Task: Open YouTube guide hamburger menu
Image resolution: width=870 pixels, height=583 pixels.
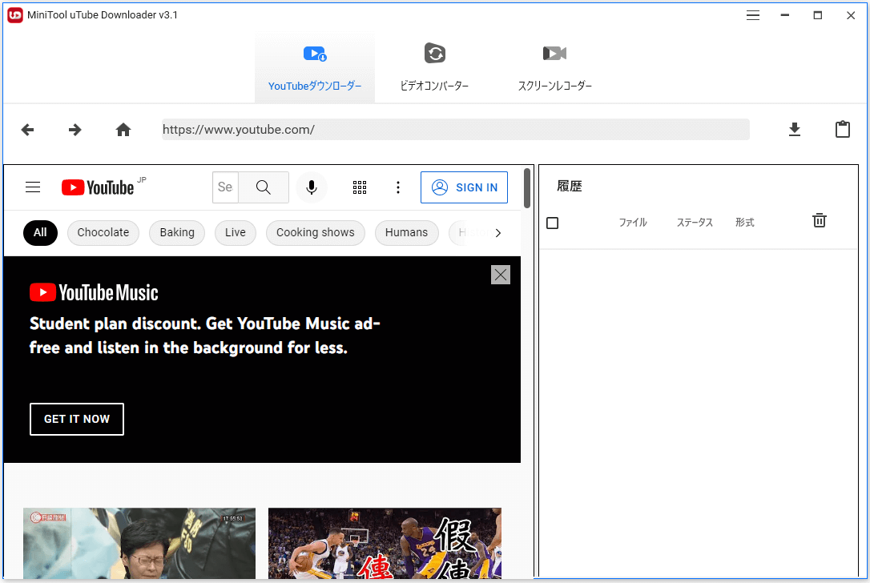Action: point(33,187)
